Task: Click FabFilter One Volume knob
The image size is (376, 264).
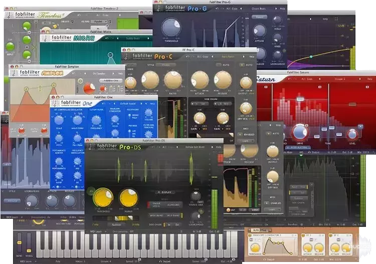Action: click(148, 112)
